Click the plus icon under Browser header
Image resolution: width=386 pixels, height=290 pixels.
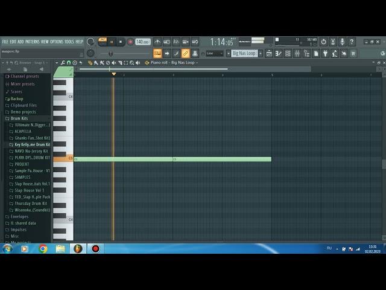[x=9, y=69]
